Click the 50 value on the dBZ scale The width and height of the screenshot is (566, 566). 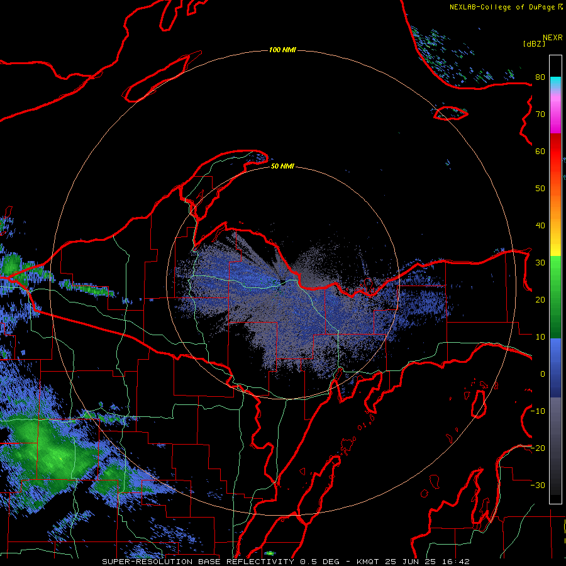coord(540,189)
